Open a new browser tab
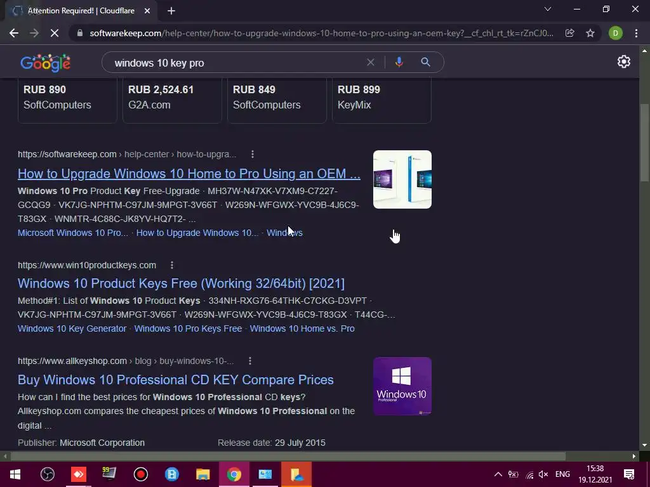The image size is (650, 487). coord(171,11)
